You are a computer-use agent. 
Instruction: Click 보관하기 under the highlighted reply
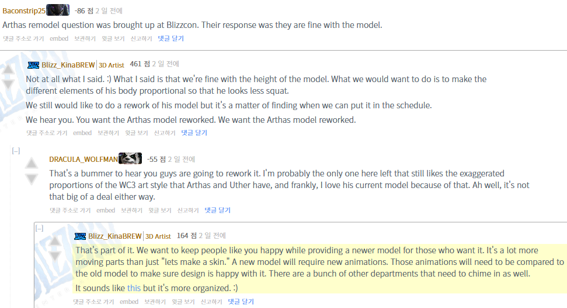coord(155,302)
